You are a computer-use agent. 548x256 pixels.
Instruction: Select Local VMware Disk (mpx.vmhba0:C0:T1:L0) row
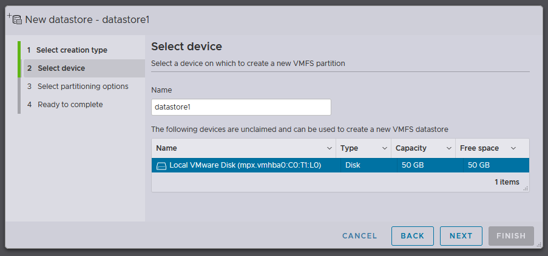(x=340, y=165)
